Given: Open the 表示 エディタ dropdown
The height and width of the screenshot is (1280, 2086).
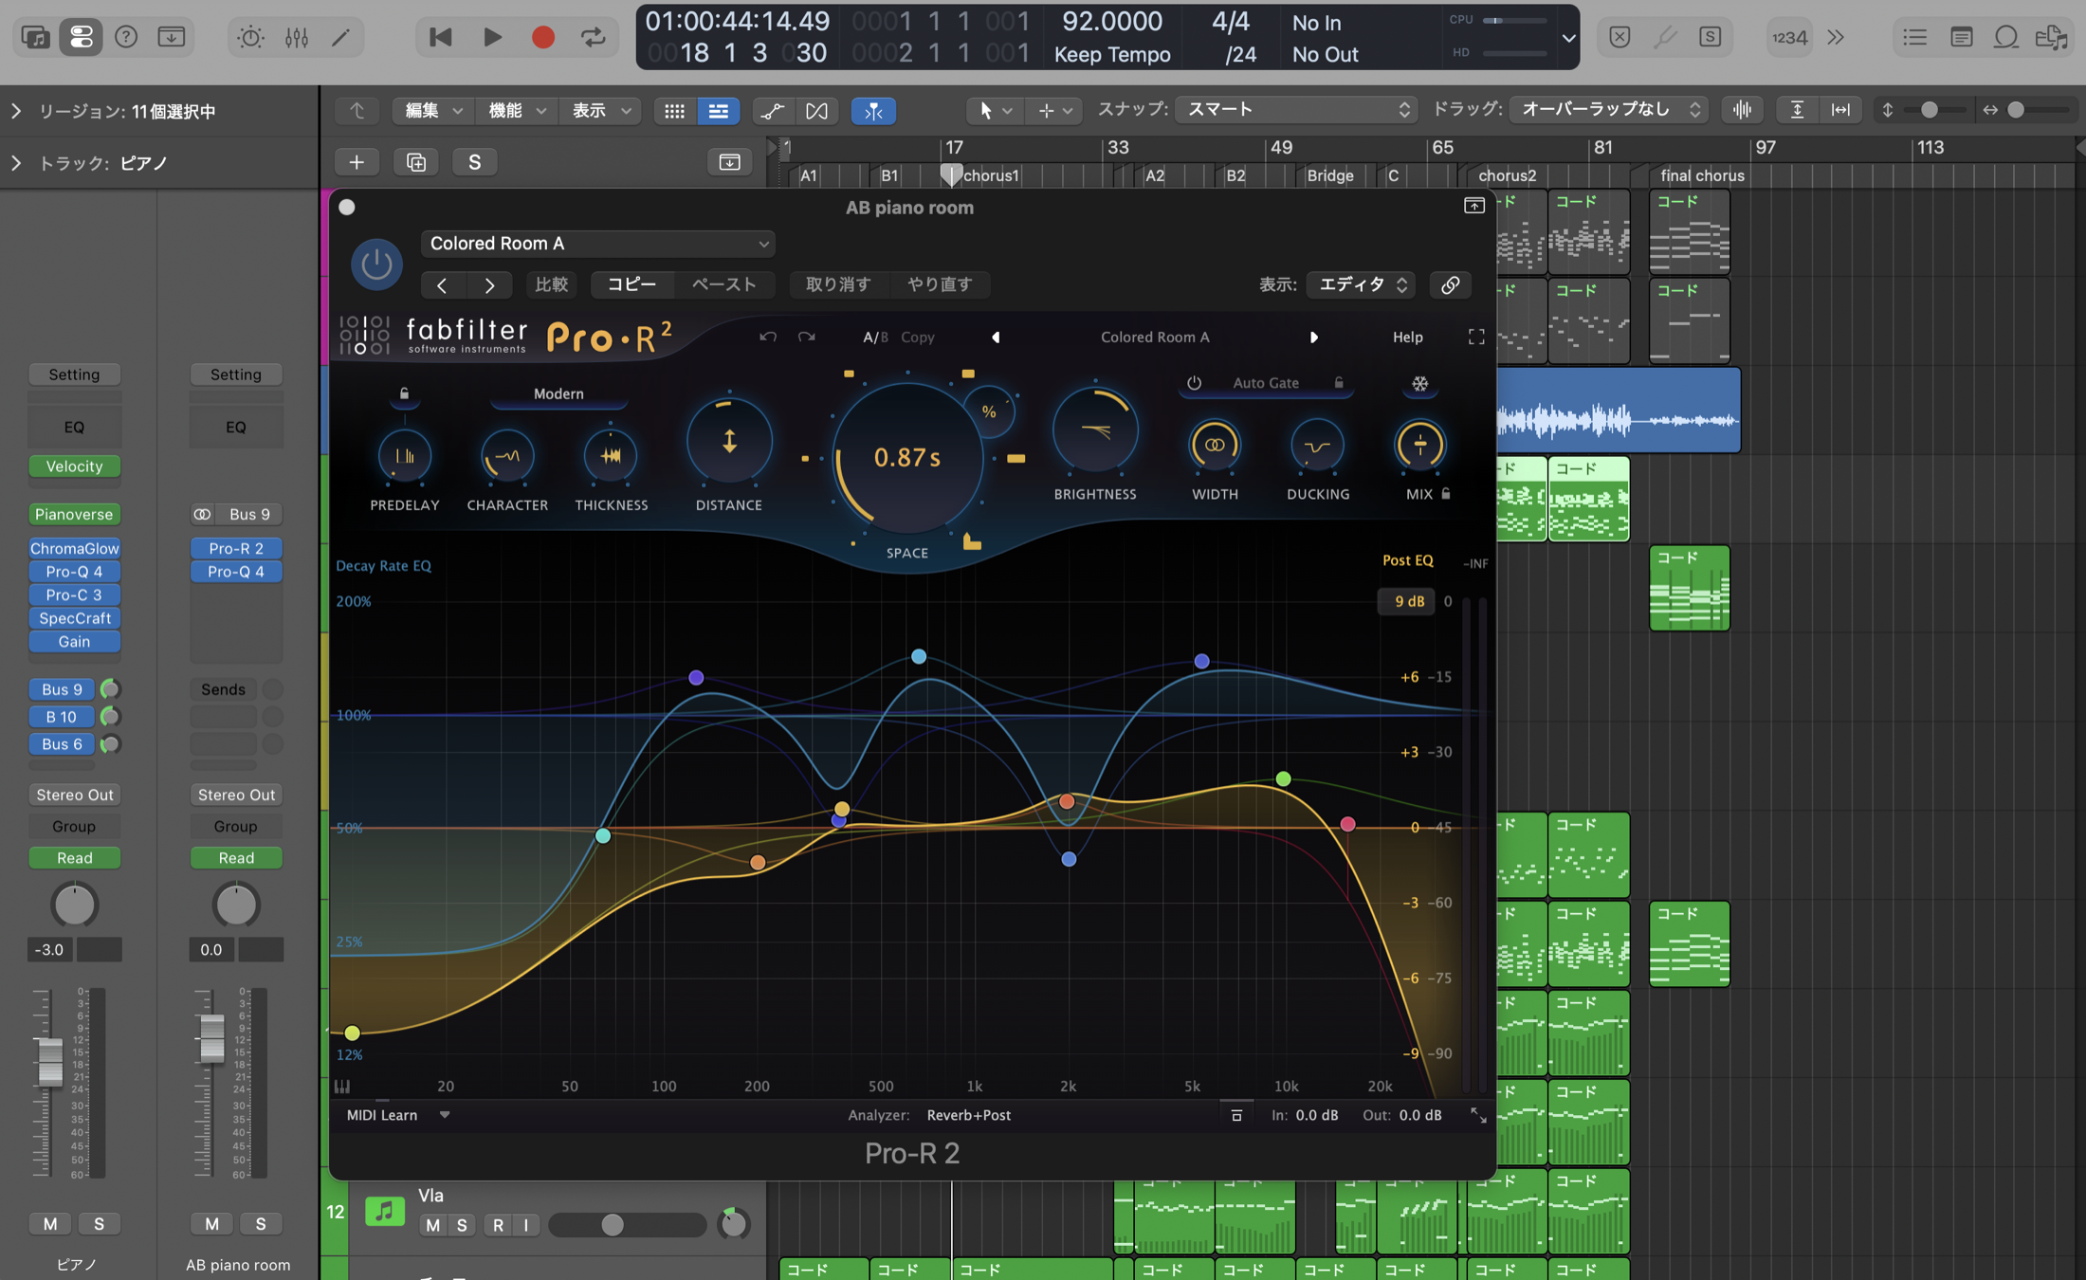Looking at the screenshot, I should (1361, 284).
